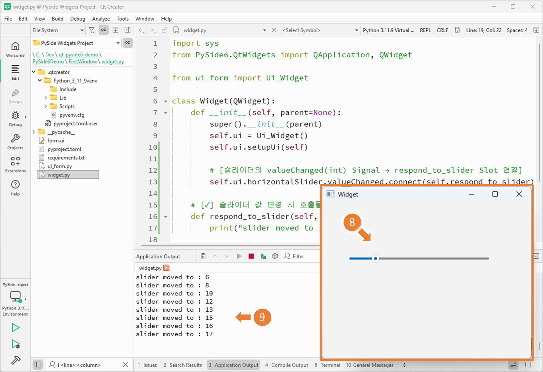Clear the Application Output pane

[x=203, y=256]
